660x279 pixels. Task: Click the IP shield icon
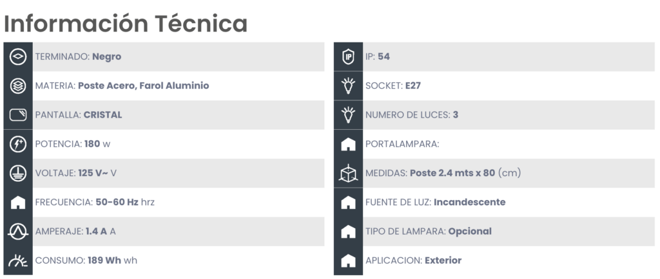pos(348,57)
